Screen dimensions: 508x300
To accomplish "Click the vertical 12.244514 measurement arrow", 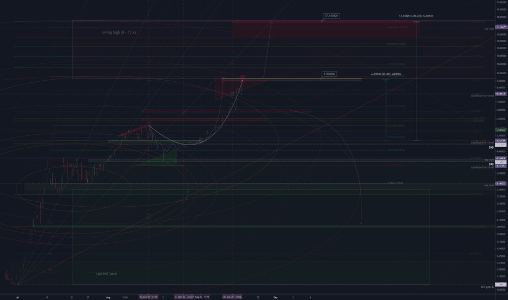I will 416,81.
